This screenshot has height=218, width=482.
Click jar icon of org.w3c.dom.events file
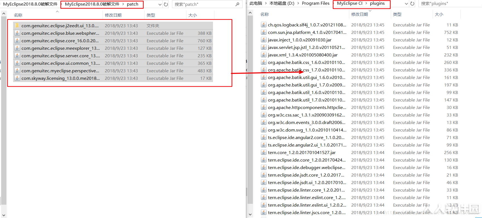[x=263, y=122]
